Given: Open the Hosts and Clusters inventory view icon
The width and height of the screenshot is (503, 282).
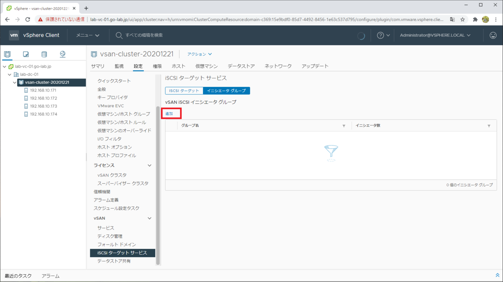Looking at the screenshot, I should pos(7,54).
